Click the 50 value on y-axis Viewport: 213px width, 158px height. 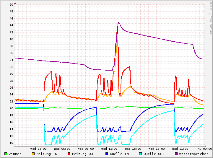pos(11,4)
